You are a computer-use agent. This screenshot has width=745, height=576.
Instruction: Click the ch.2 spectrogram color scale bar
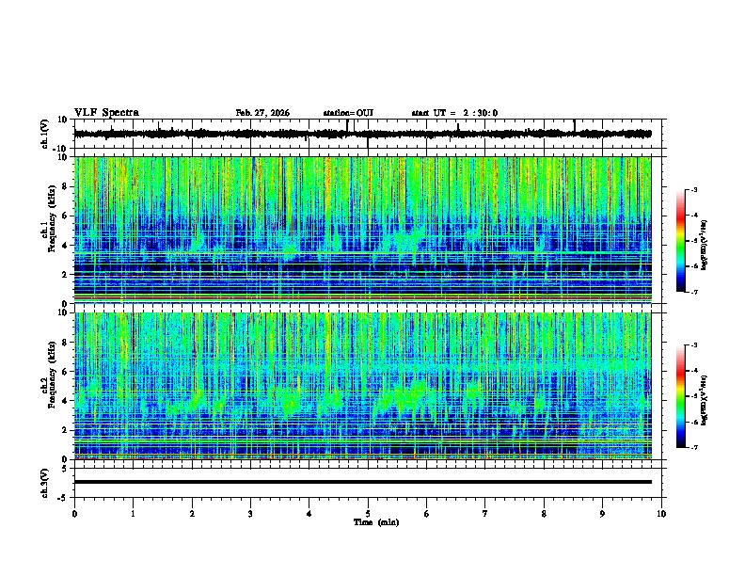point(680,396)
